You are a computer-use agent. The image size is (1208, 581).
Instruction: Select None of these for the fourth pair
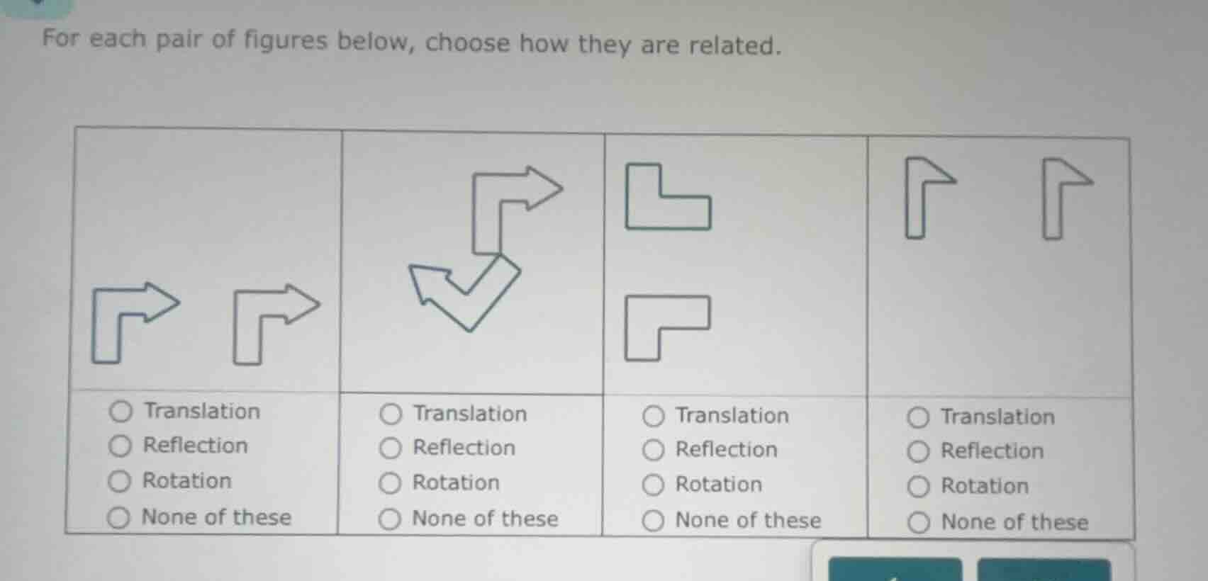[919, 523]
